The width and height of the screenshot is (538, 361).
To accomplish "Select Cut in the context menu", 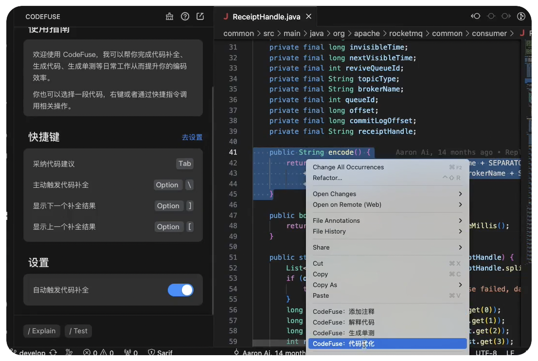I will coord(387,264).
